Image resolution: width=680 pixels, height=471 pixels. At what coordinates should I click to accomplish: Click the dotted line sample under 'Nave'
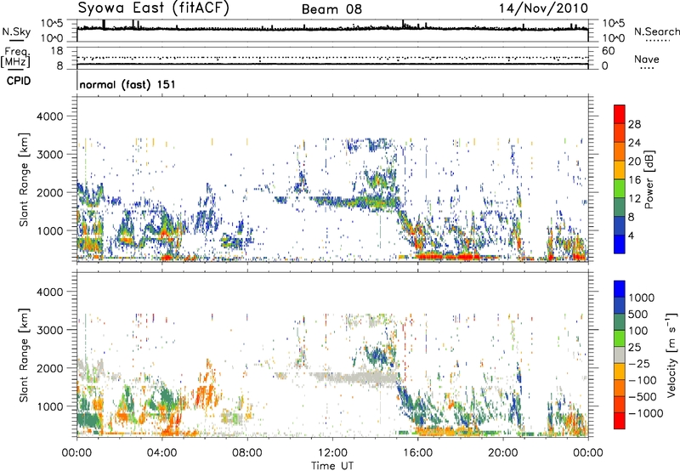(647, 69)
